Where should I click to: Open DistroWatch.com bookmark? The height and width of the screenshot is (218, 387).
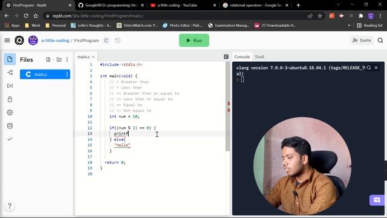137,25
